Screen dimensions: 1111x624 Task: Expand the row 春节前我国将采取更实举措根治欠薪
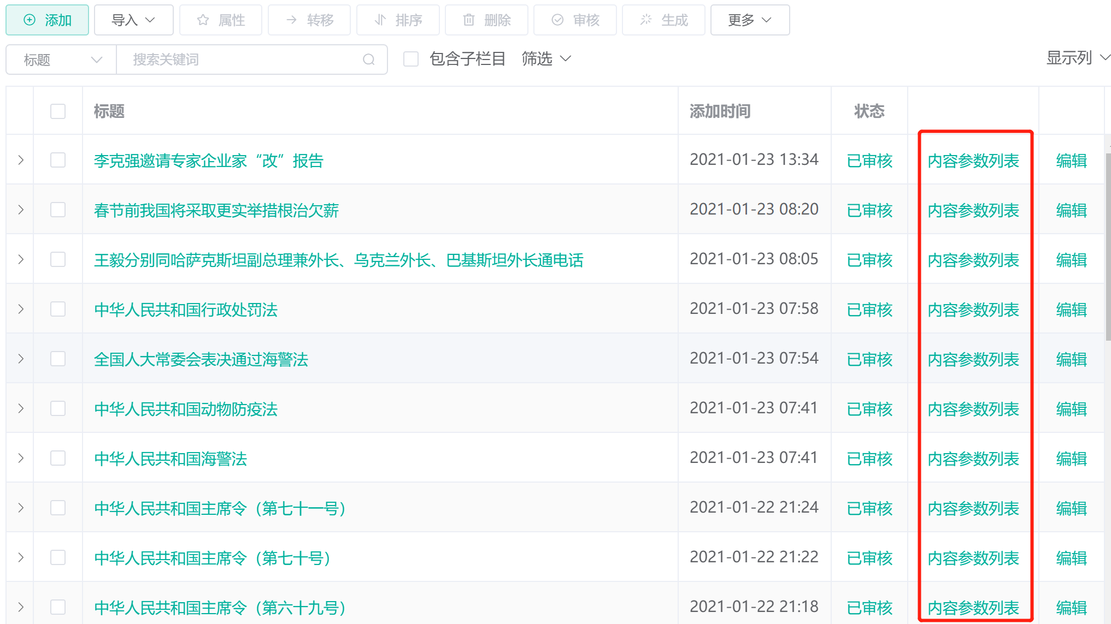[21, 210]
